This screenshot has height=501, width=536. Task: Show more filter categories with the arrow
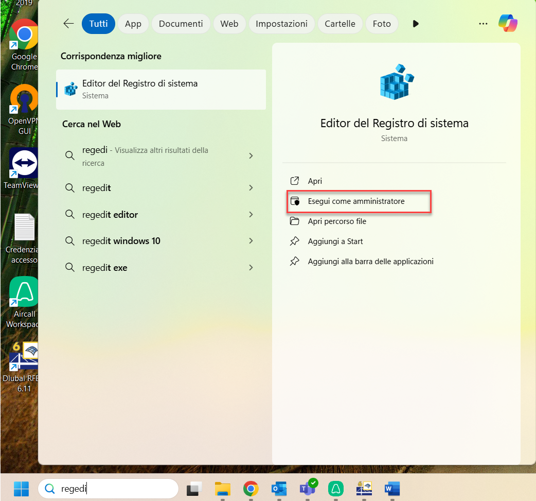pos(415,23)
